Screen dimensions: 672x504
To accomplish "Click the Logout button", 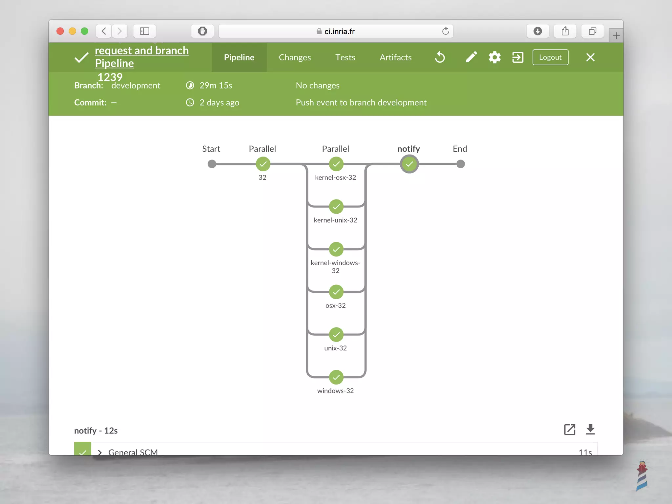I will click(550, 57).
